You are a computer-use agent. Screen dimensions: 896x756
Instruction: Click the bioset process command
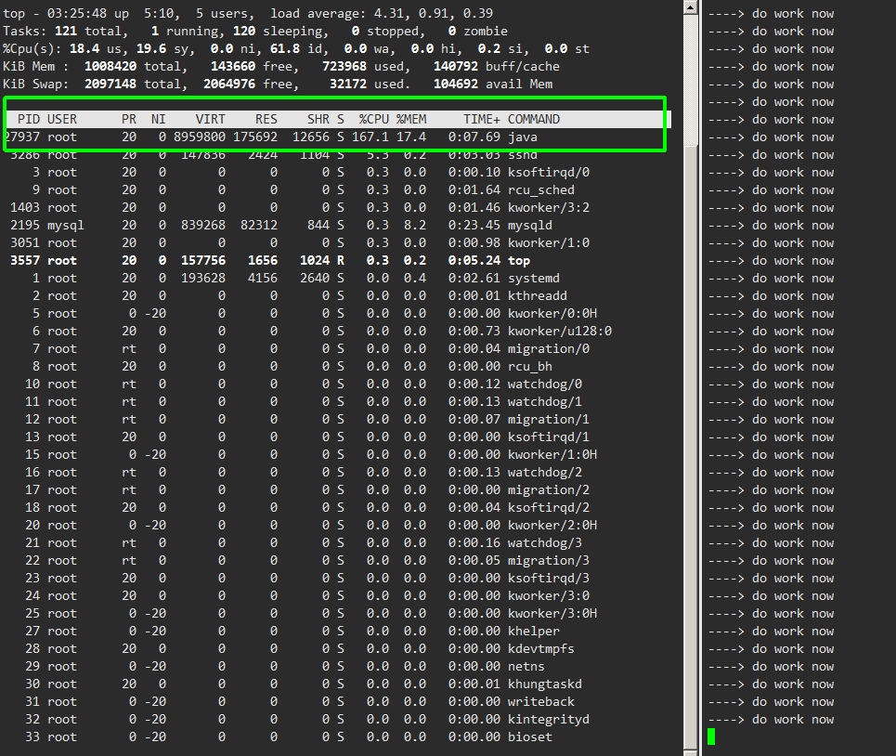pyautogui.click(x=530, y=737)
